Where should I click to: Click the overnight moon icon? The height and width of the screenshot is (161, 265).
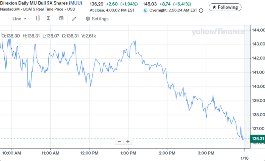click(145, 10)
